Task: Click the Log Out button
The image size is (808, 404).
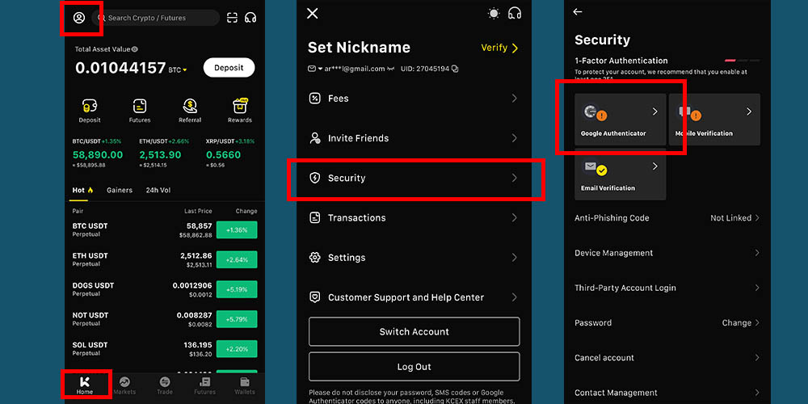Action: pos(414,367)
